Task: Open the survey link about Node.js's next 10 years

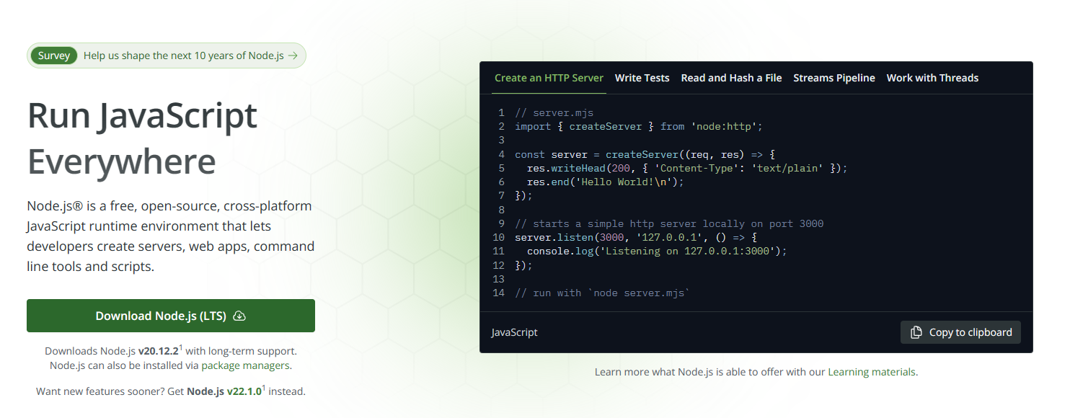Action: tap(167, 55)
